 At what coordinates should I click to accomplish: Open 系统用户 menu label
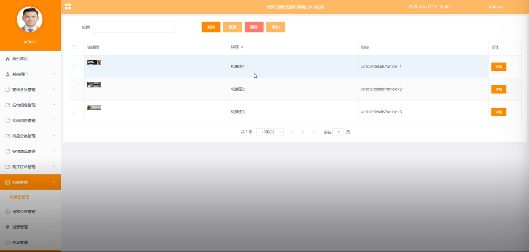coord(20,74)
